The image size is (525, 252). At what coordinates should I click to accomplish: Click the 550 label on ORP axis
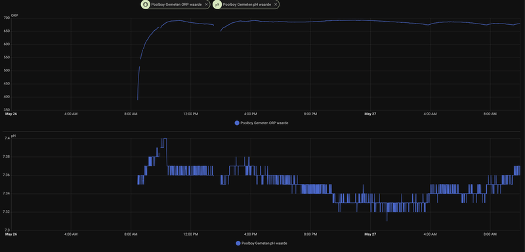(7, 58)
